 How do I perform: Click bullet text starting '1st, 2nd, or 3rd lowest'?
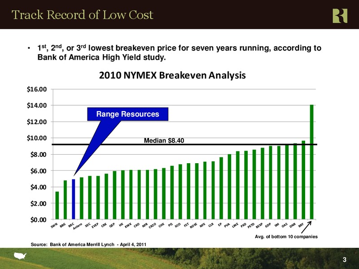(179, 48)
